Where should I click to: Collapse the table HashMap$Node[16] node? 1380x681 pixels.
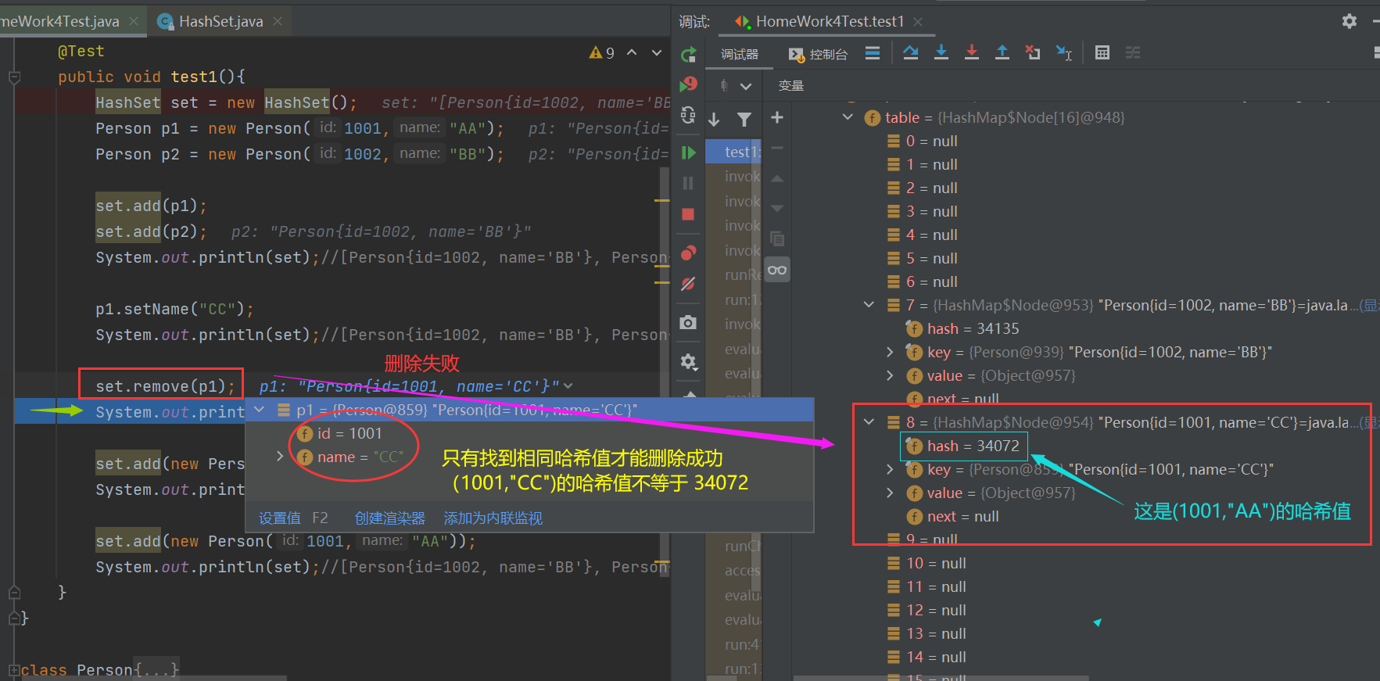pyautogui.click(x=848, y=117)
